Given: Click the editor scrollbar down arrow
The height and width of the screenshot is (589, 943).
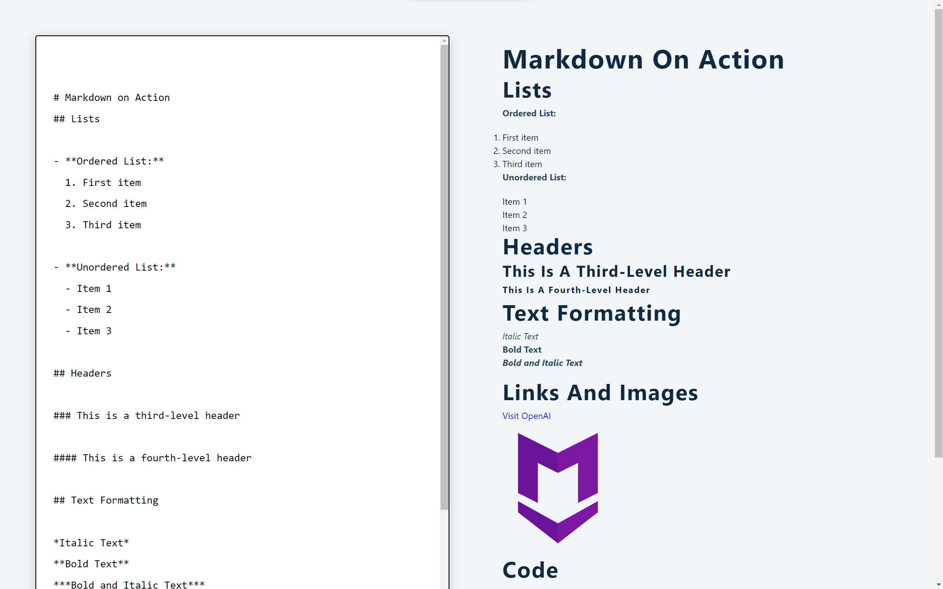Looking at the screenshot, I should [444, 586].
